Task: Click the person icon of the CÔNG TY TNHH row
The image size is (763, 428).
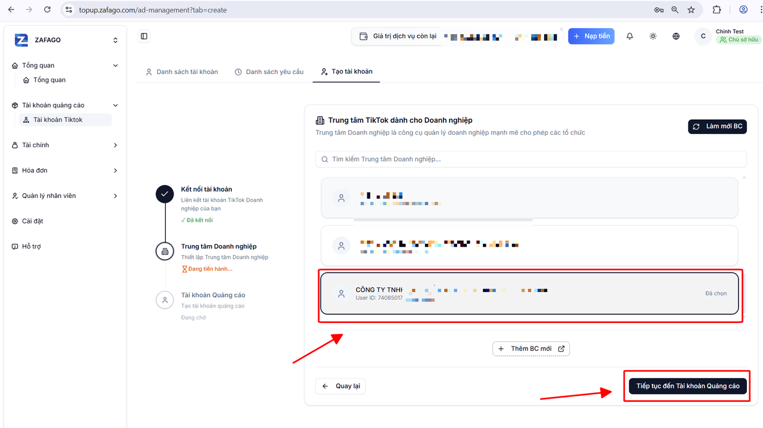Action: [x=341, y=293]
